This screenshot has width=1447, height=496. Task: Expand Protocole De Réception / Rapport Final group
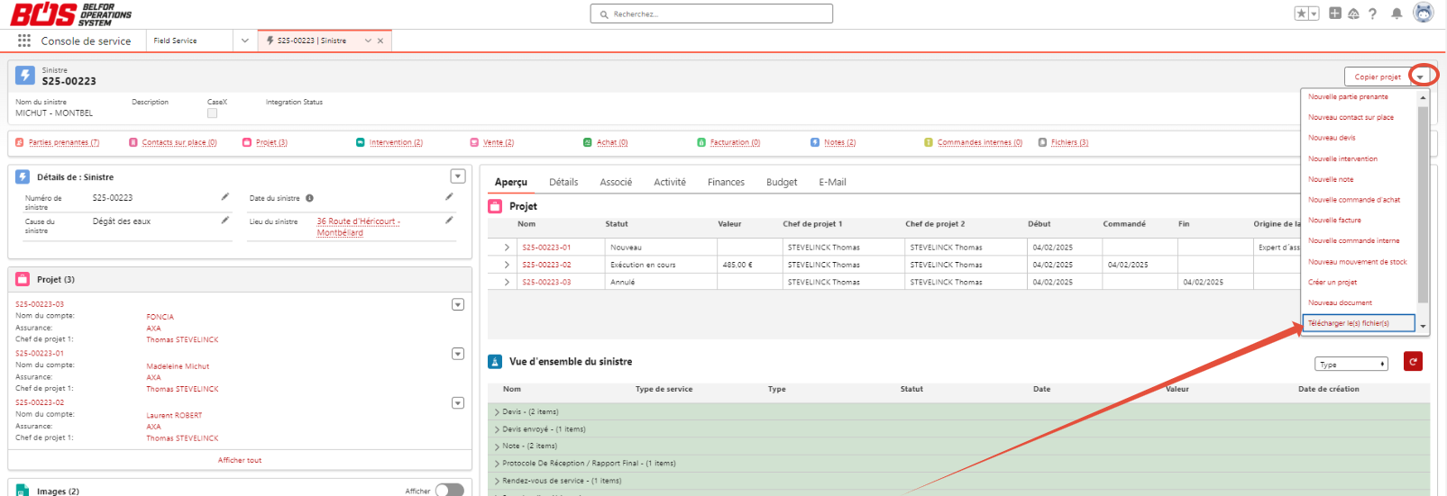(497, 464)
